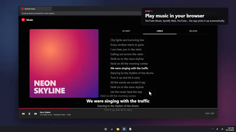Image resolution: width=236 pixels, height=132 pixels.
Task: Select panel lyric "Dancing to the rhythm of the drums"
Action: [x=132, y=73]
